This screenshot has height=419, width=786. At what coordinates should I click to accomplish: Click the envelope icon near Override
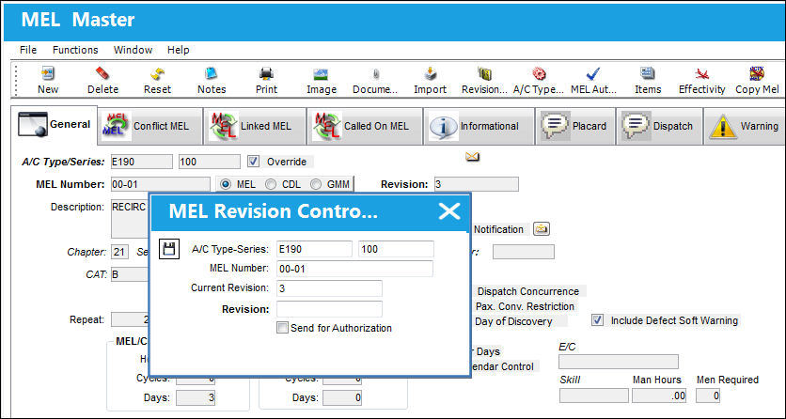[472, 157]
